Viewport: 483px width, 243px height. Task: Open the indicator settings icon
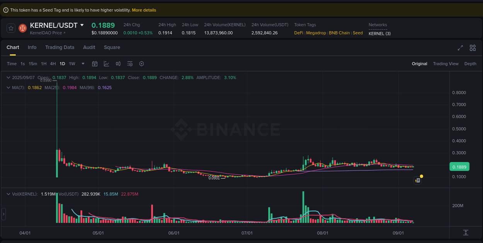[130, 64]
